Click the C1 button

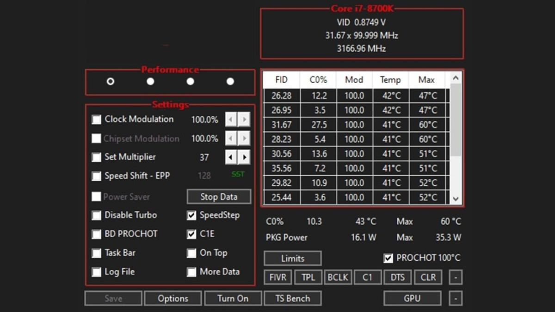coord(367,277)
